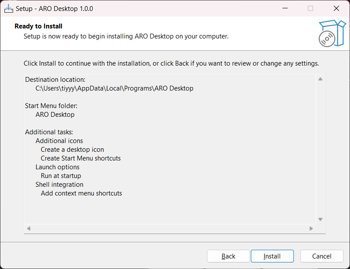Select the 'Additional tasks:' heading
The width and height of the screenshot is (350, 269).
point(49,132)
